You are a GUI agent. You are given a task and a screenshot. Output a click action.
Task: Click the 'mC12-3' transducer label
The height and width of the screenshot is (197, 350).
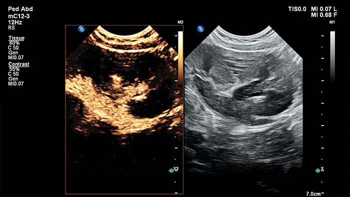19,16
